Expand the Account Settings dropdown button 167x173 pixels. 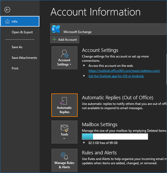(x=64, y=58)
